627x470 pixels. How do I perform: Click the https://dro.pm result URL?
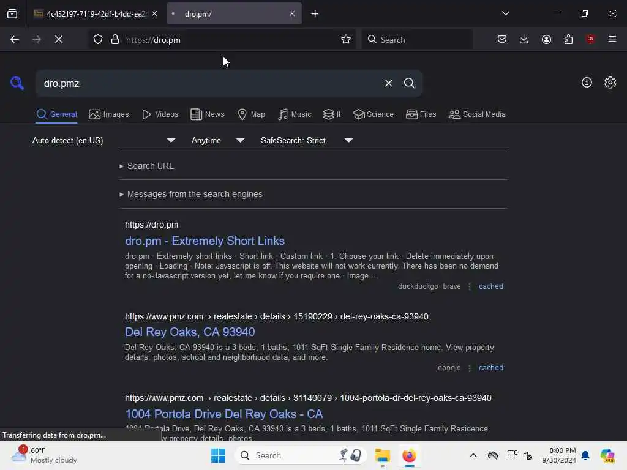click(x=152, y=225)
